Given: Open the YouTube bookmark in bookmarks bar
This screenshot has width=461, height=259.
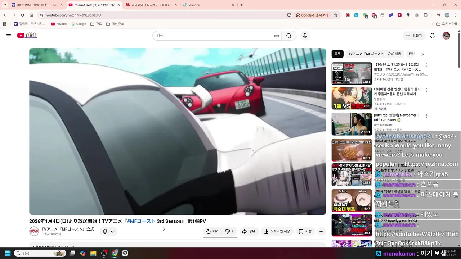Looking at the screenshot, I should [59, 24].
